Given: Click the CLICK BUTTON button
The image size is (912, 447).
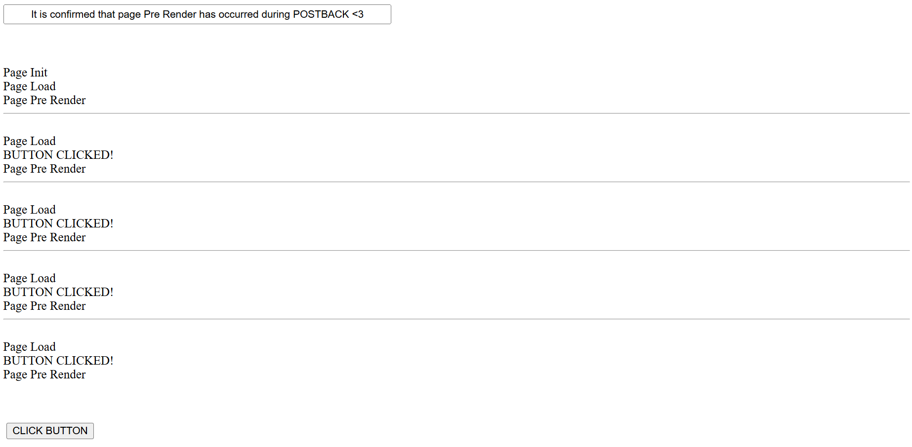Looking at the screenshot, I should click(x=50, y=431).
